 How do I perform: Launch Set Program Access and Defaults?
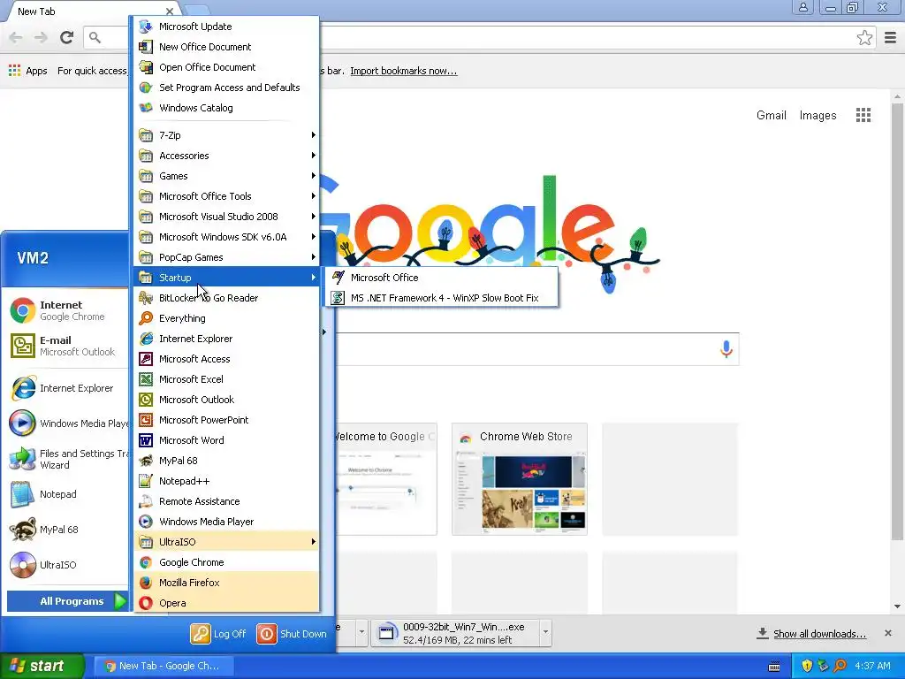pos(226,88)
